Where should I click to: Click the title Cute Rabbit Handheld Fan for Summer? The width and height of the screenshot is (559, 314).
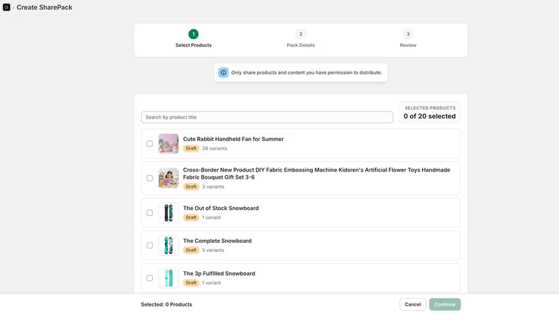pyautogui.click(x=233, y=139)
